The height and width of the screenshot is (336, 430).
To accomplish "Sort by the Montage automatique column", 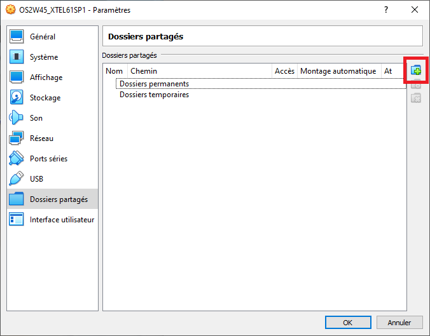I will 338,71.
